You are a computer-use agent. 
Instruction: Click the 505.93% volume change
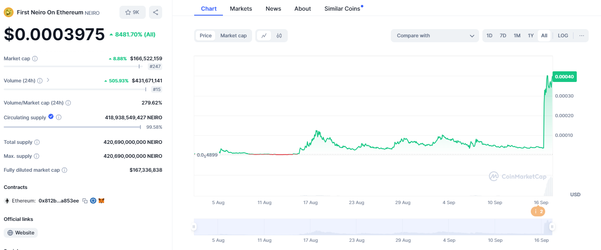[x=117, y=81]
